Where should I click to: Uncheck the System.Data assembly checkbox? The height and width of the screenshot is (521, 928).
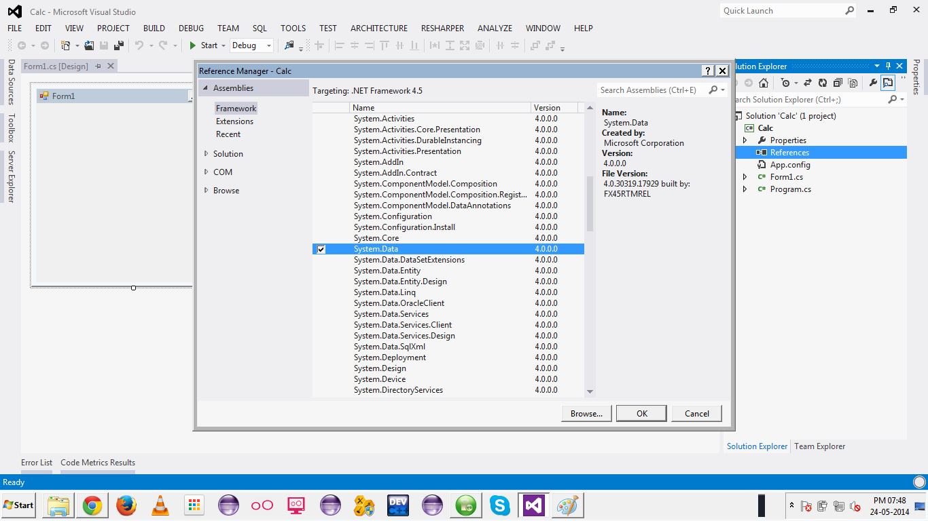321,249
